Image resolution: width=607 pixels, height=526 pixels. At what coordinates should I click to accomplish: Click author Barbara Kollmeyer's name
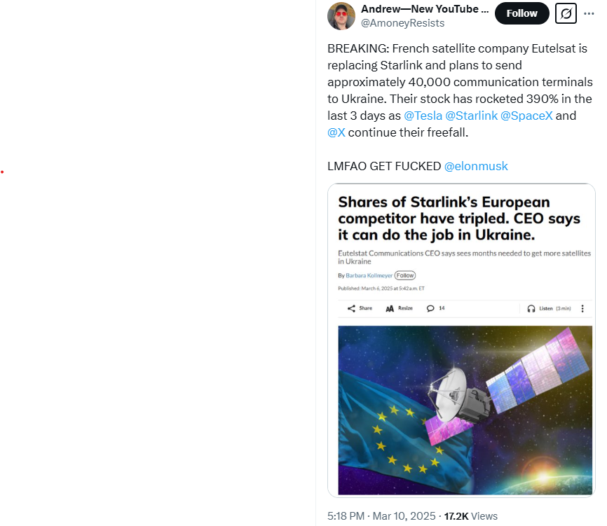[369, 275]
